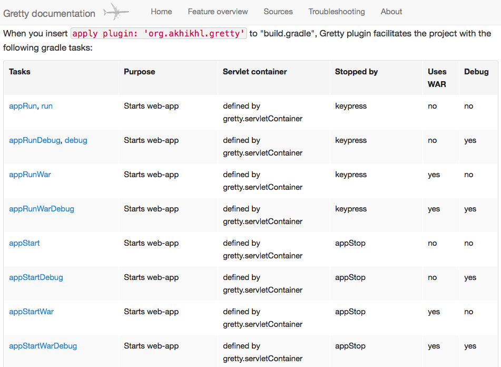Open the appStartDebug link
This screenshot has width=501, height=367.
(x=36, y=277)
